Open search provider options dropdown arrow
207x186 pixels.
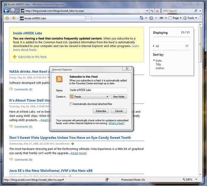[x=200, y=11]
